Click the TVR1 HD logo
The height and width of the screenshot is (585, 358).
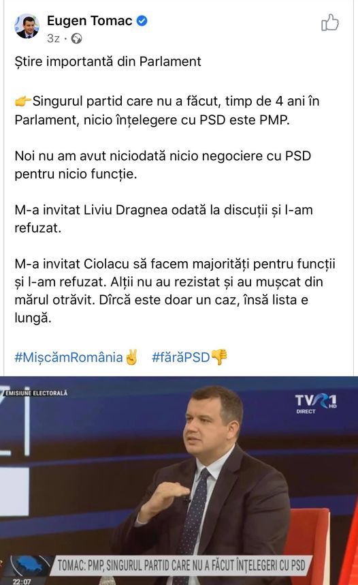[x=316, y=401]
